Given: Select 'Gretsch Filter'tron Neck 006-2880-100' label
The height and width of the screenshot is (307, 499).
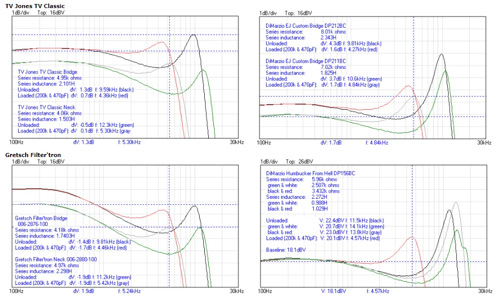Looking at the screenshot, I should (x=56, y=260).
